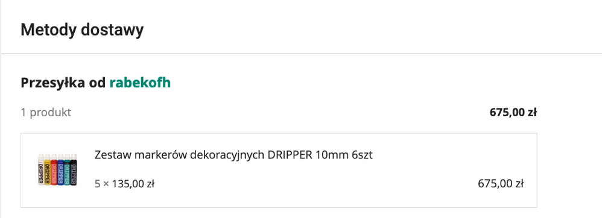The height and width of the screenshot is (218, 602).
Task: Click the red marker in the thumbnail
Action: click(x=54, y=170)
